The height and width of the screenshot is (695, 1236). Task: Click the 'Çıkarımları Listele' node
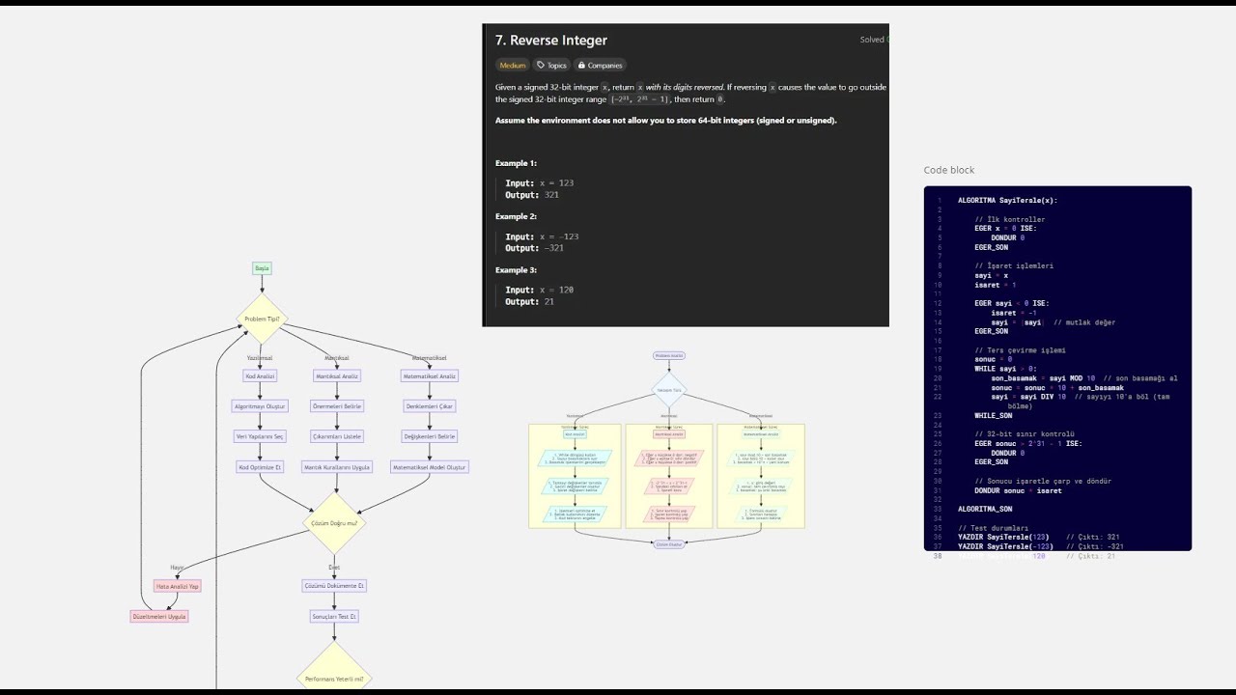point(337,437)
